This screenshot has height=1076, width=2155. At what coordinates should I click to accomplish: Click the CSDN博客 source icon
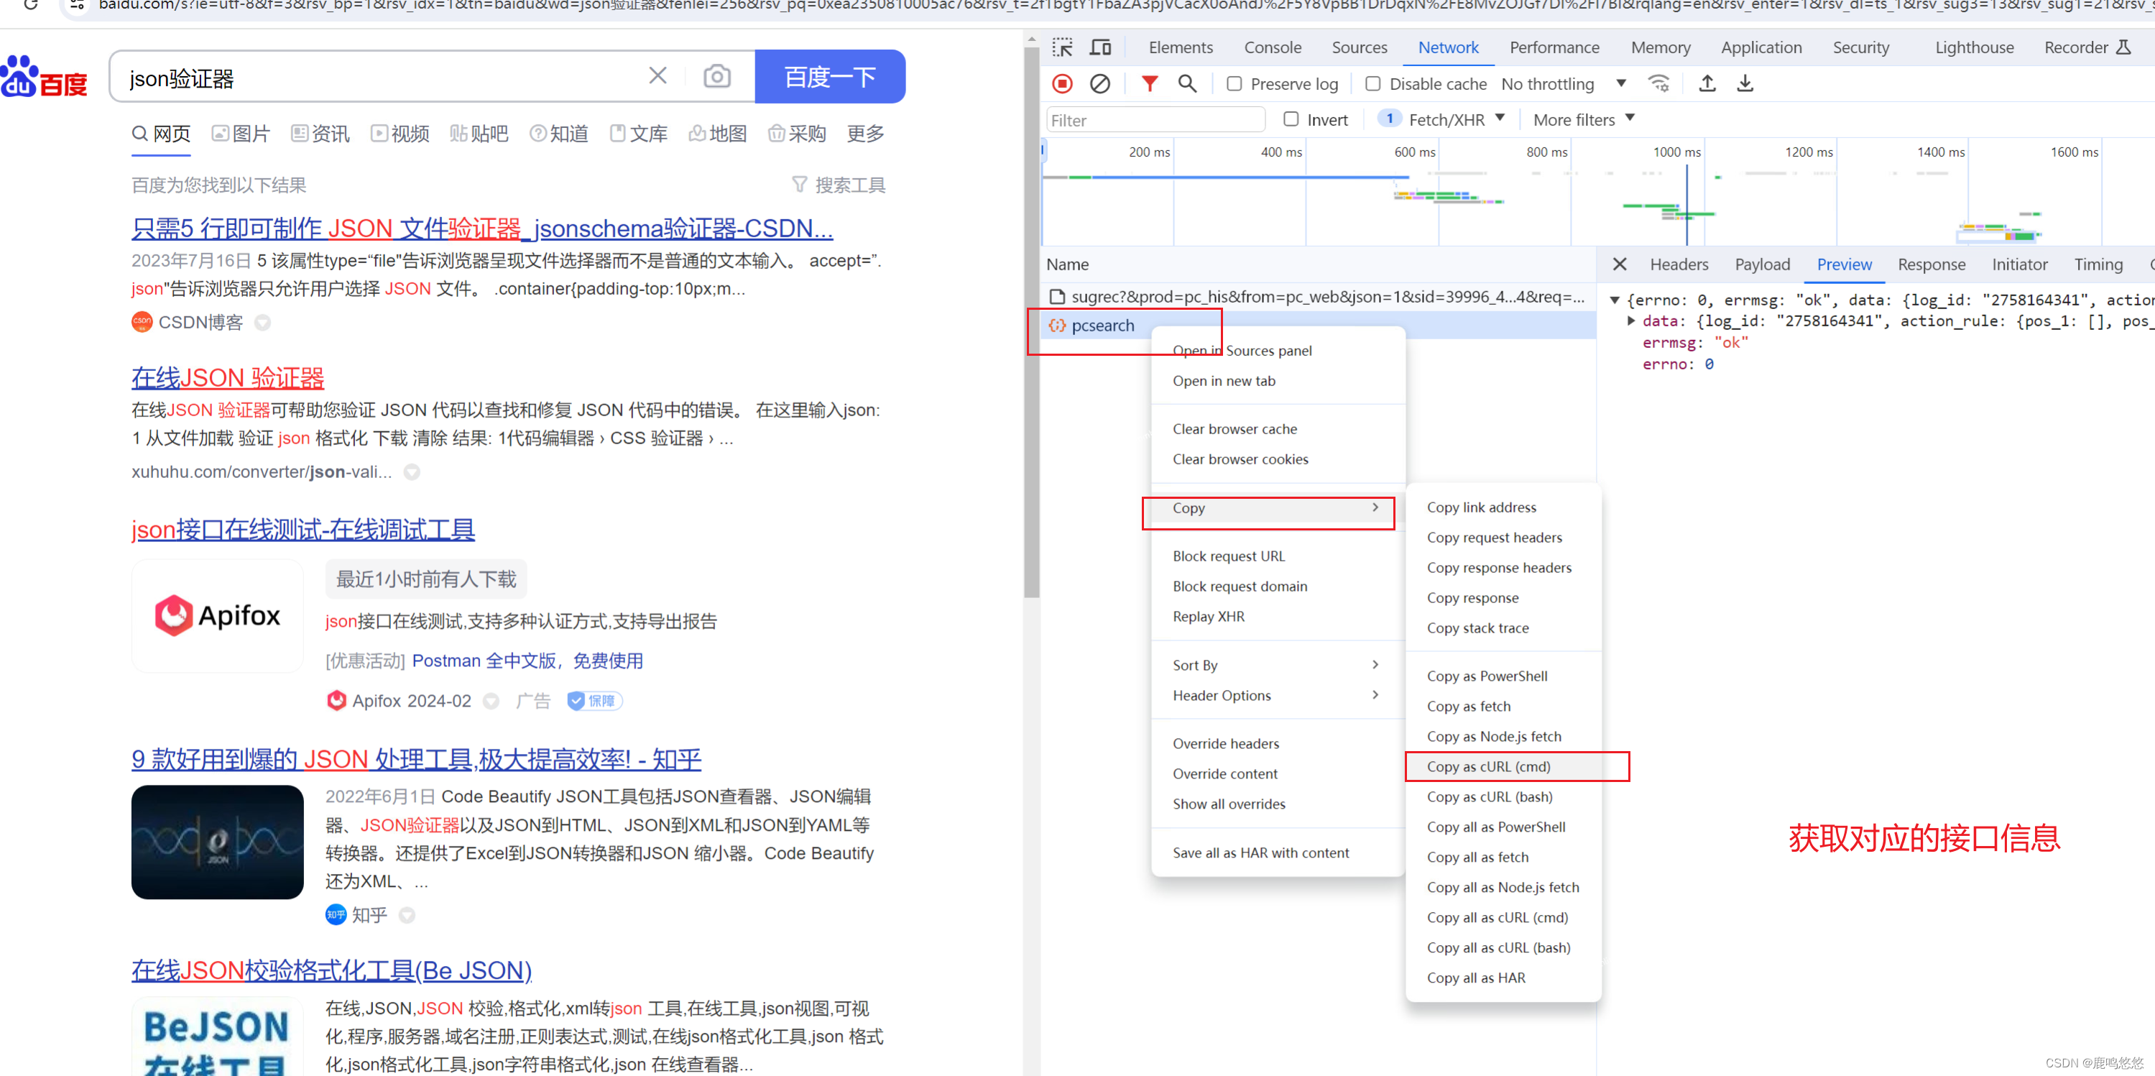(x=142, y=322)
